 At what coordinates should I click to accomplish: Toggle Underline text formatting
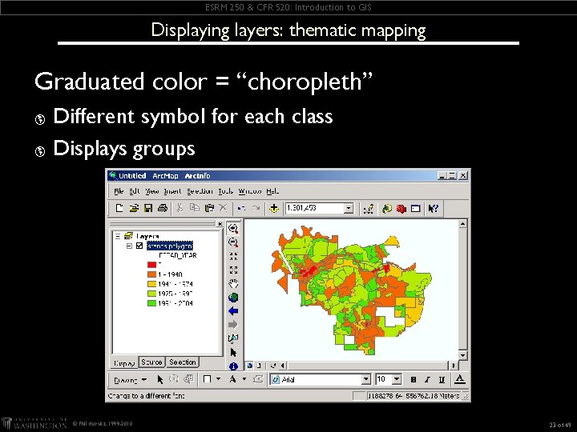click(x=442, y=380)
